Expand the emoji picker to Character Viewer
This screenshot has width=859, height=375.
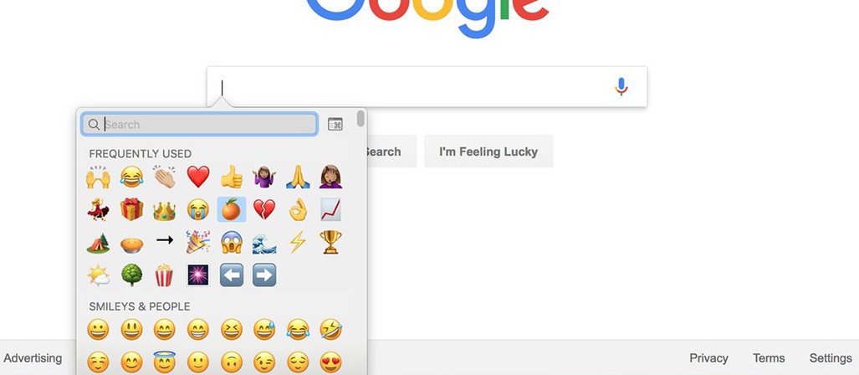tap(335, 124)
